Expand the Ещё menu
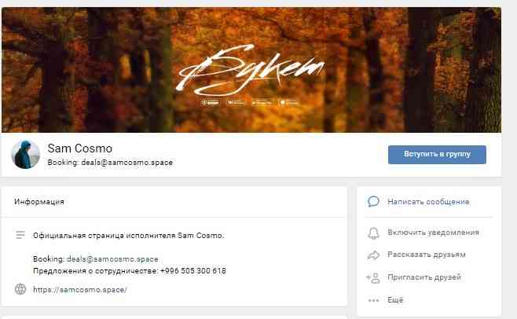517x319 pixels. click(x=395, y=299)
